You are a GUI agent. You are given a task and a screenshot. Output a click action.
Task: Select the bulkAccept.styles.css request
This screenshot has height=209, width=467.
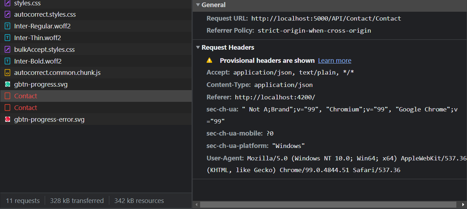pyautogui.click(x=96, y=50)
